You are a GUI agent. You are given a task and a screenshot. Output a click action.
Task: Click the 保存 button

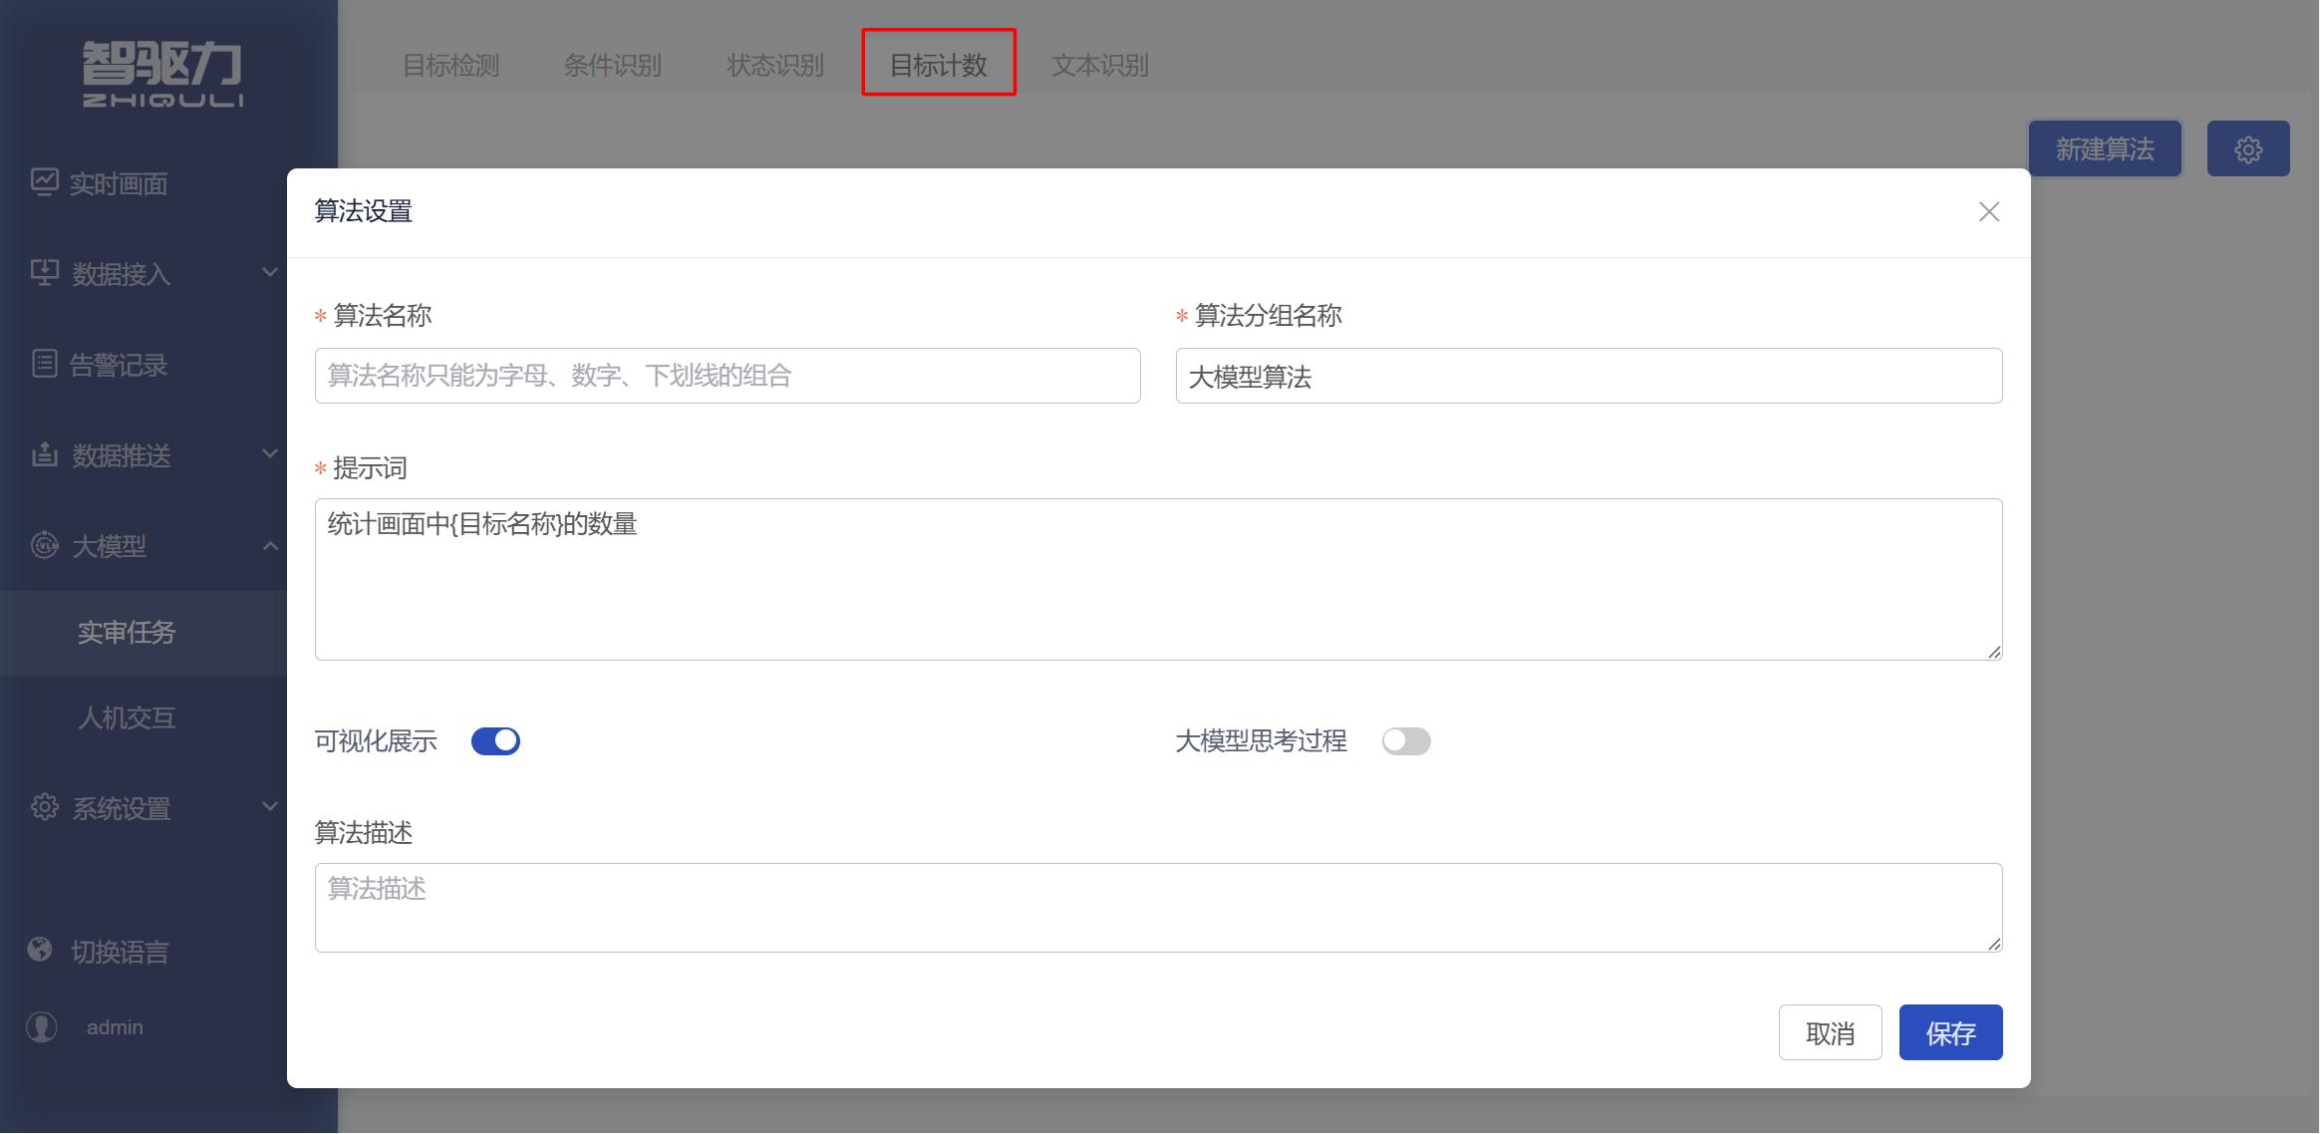[x=1950, y=1032]
